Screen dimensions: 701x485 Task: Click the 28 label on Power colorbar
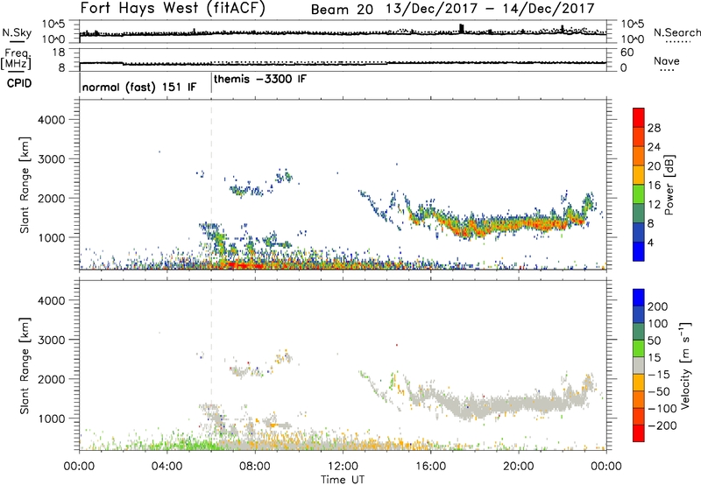(654, 128)
